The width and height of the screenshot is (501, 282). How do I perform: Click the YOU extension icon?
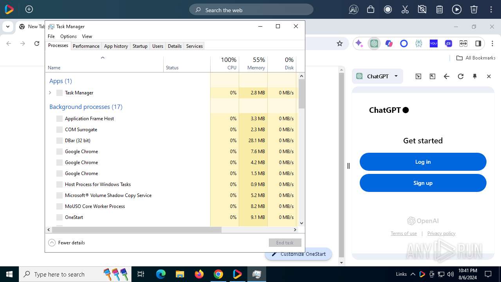(434, 43)
